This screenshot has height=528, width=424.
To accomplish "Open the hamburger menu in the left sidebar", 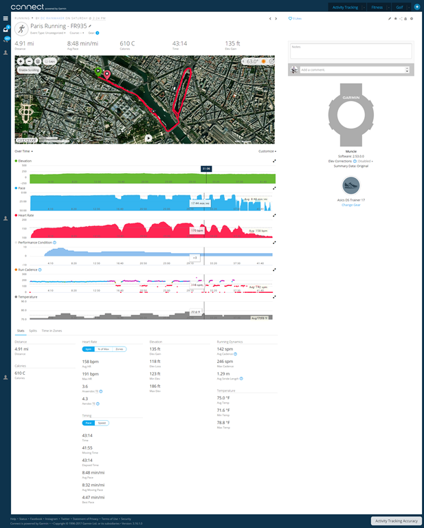I will click(5, 19).
